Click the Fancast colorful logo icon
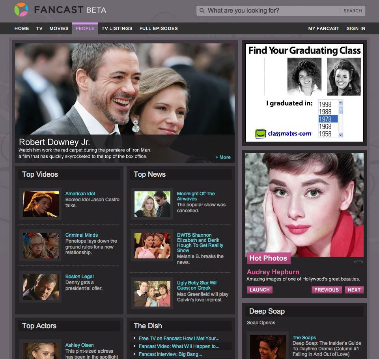 (x=21, y=10)
